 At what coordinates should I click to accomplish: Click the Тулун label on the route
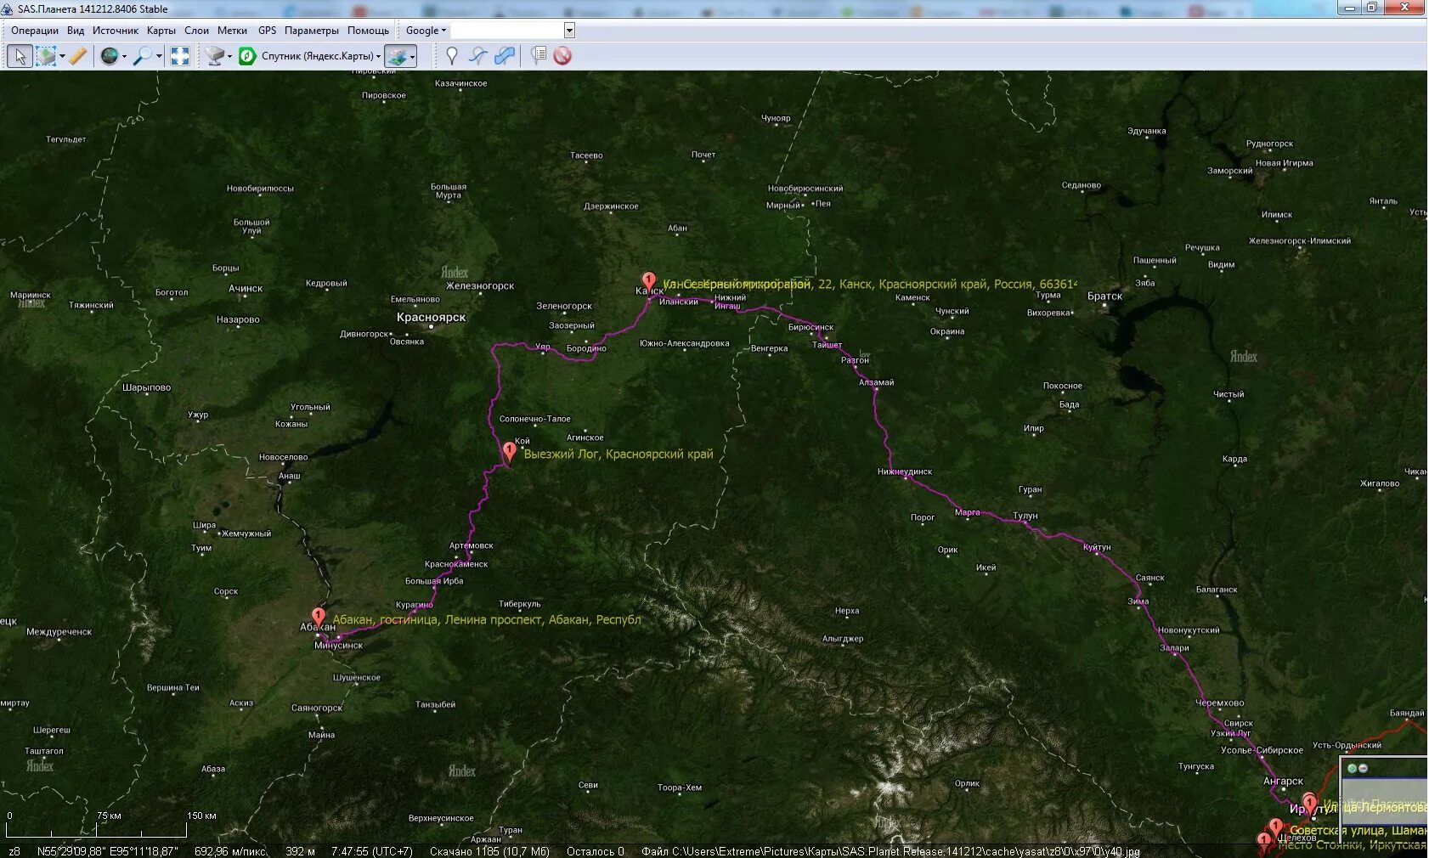[x=1025, y=516]
